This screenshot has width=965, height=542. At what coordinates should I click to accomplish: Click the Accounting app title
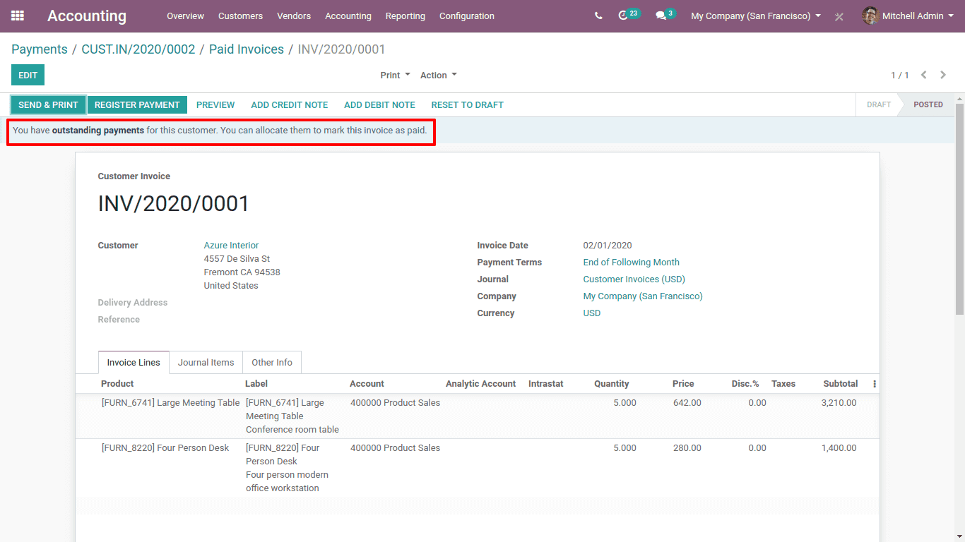(87, 16)
